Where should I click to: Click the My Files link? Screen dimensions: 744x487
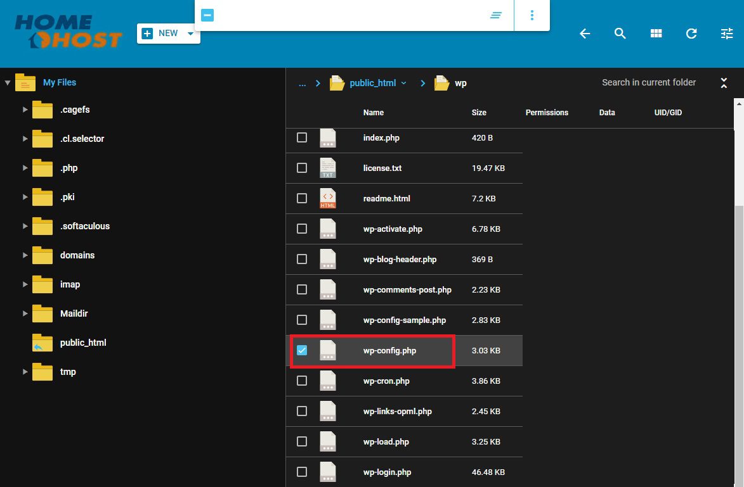[60, 82]
